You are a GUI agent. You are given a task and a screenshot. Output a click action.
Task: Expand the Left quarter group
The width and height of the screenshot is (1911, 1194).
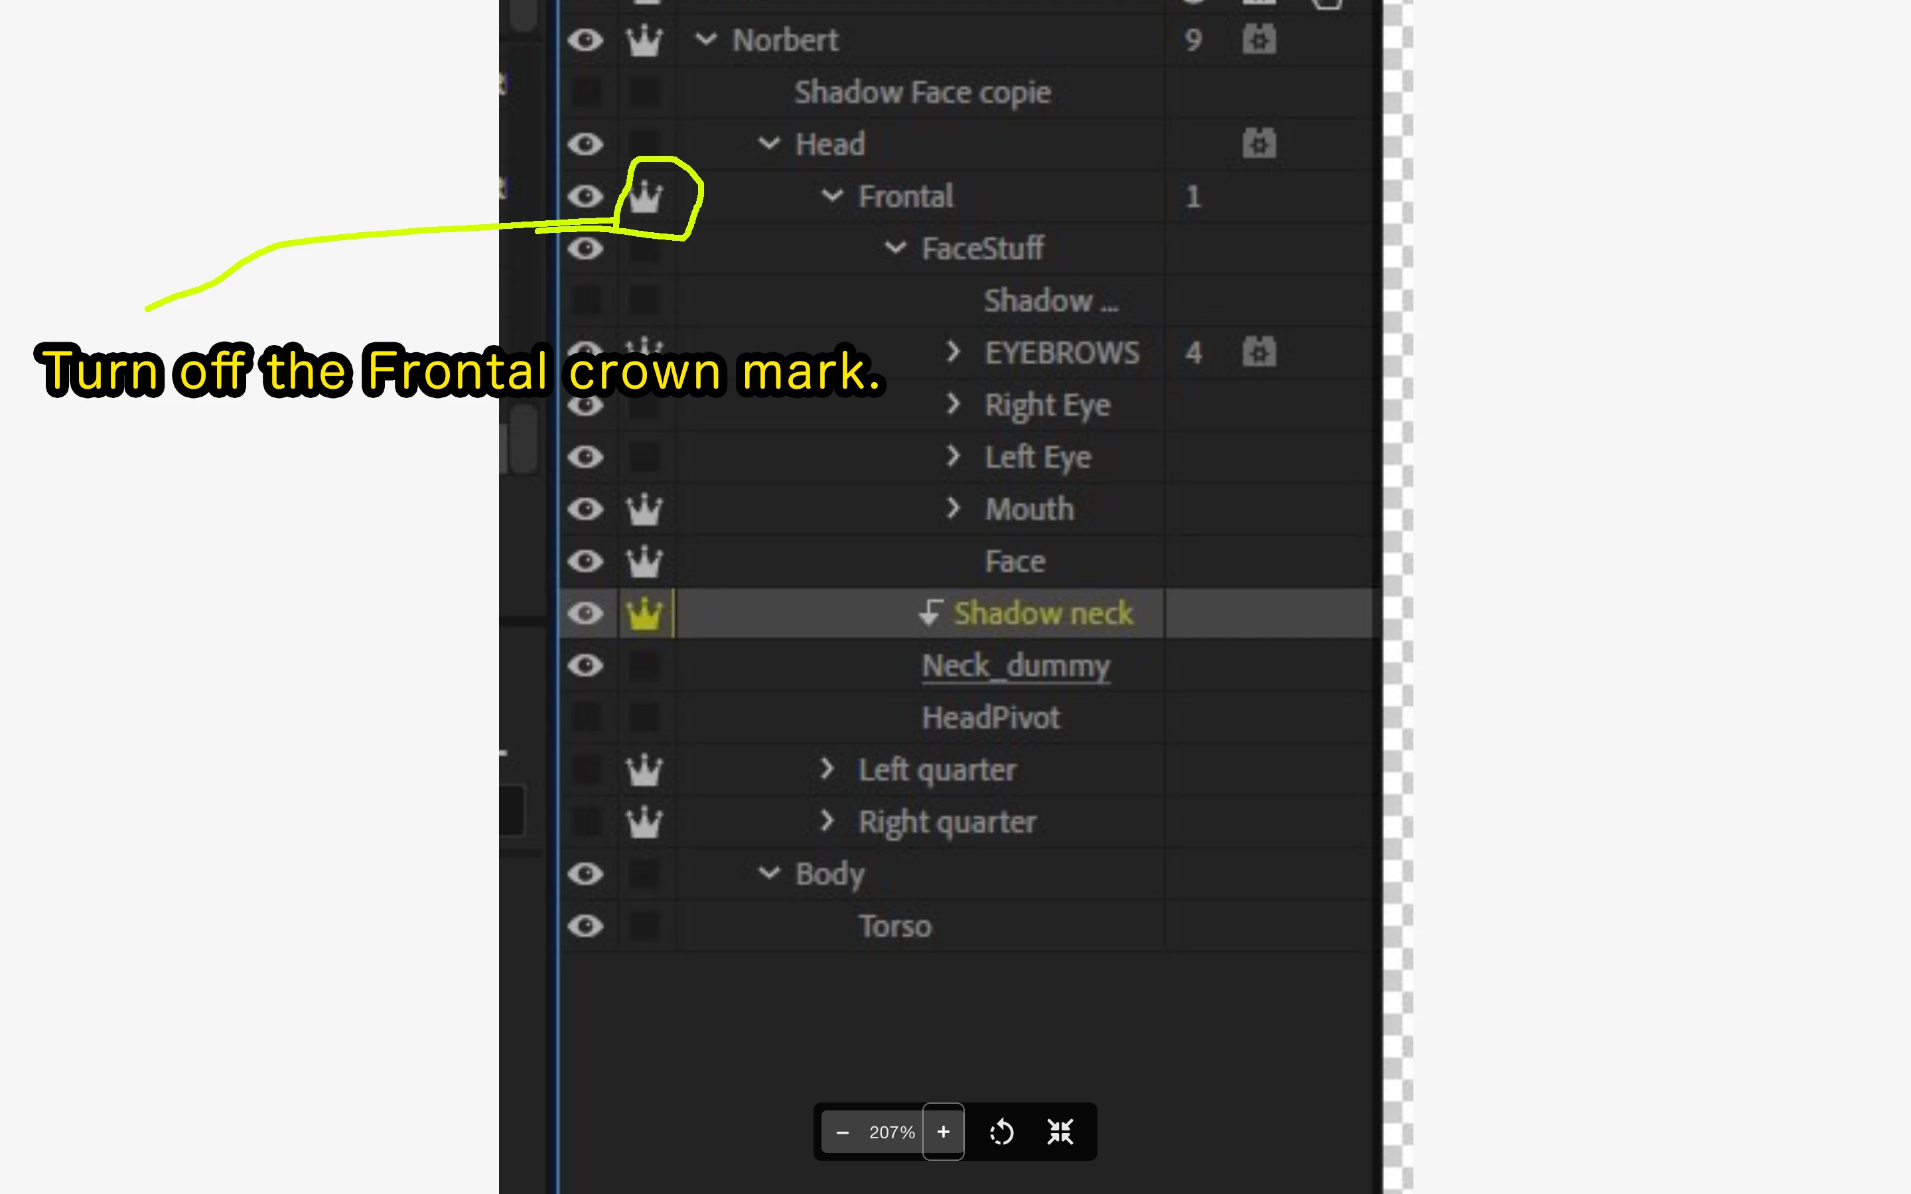pyautogui.click(x=826, y=768)
